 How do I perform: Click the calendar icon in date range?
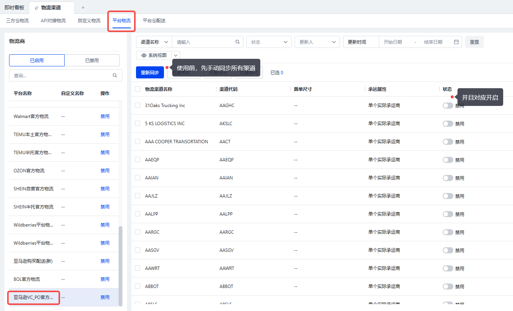[x=456, y=42]
